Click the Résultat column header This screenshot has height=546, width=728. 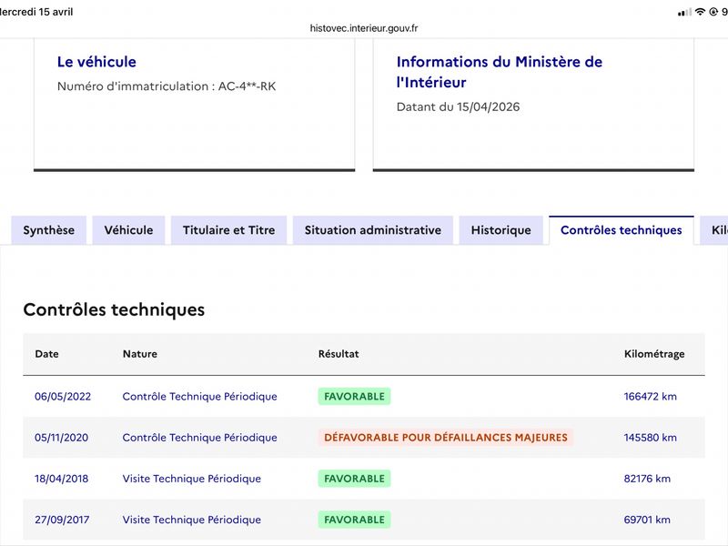[x=339, y=354]
